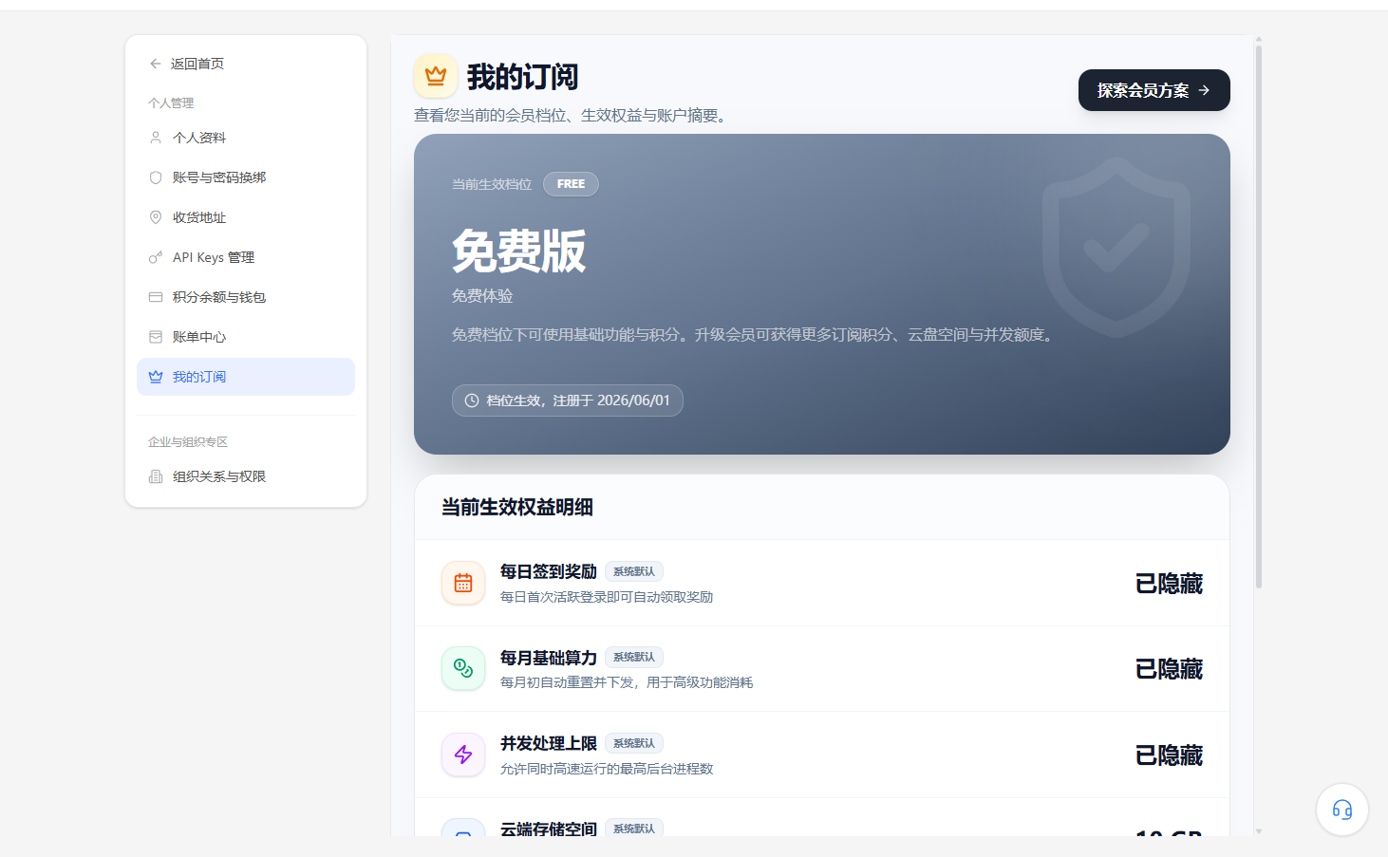Click 已隐藏 value in 每日签到奖励 row
The image size is (1388, 857).
(x=1169, y=584)
